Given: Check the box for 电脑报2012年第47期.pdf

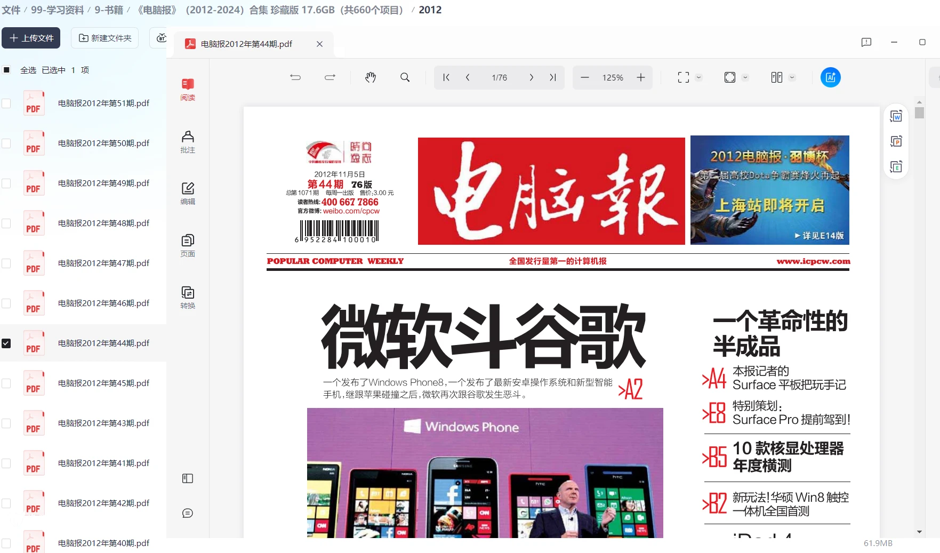Looking at the screenshot, I should (6, 263).
